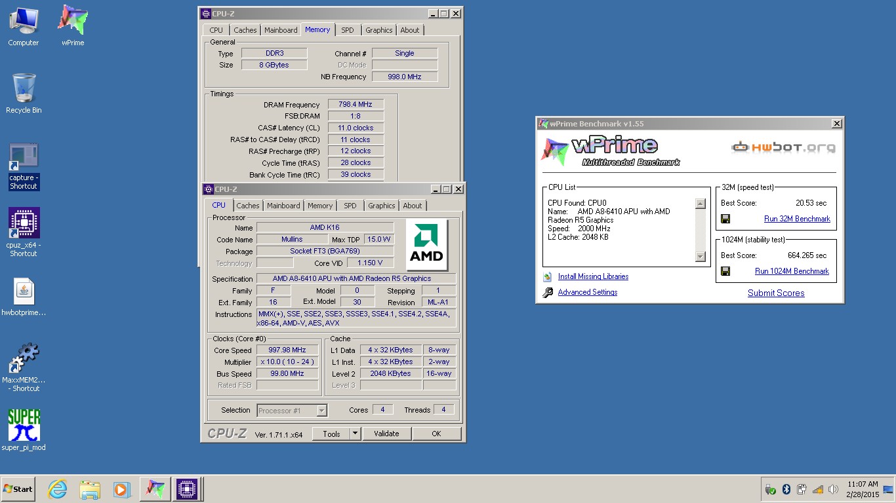Open Windows Explorer folder in taskbar

pyautogui.click(x=90, y=489)
